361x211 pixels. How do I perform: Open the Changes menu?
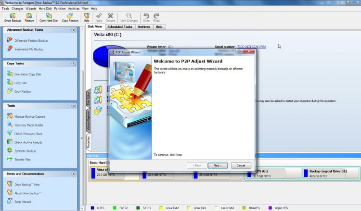click(17, 9)
